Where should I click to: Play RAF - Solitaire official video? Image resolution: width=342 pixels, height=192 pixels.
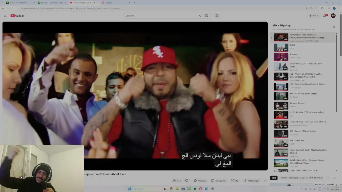click(x=303, y=96)
